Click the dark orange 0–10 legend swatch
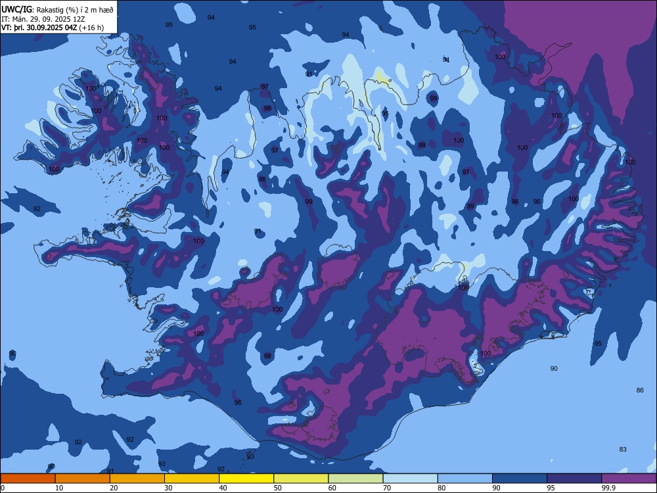Screen dimensions: 657x493 tap(28, 479)
